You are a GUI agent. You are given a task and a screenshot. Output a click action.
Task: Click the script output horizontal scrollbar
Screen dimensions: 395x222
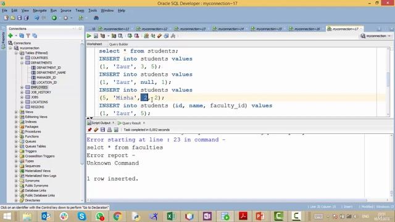coord(228,200)
